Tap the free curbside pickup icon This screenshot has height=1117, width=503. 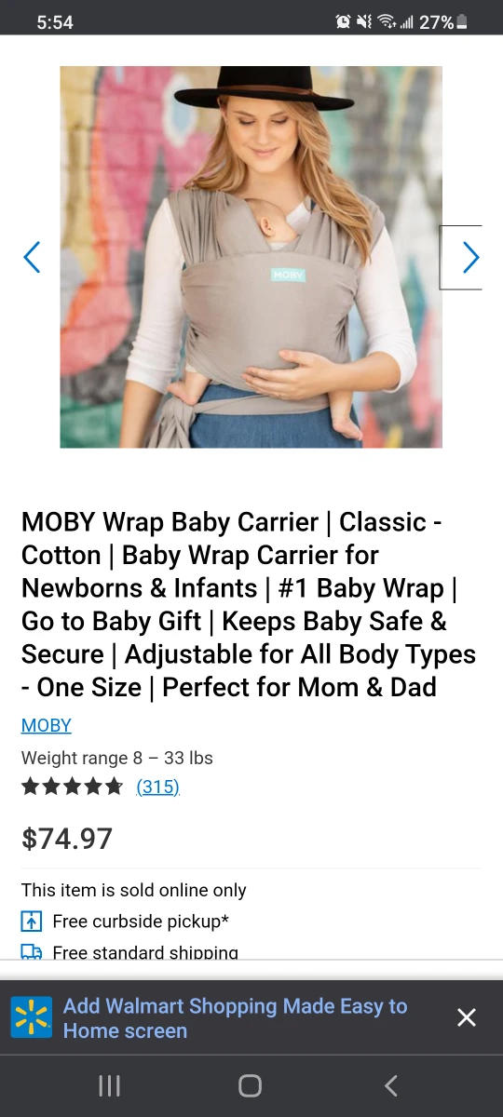point(32,922)
